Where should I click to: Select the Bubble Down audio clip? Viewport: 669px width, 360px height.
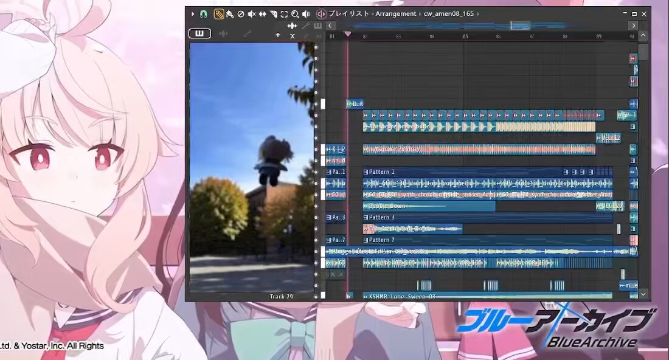pyautogui.click(x=429, y=206)
